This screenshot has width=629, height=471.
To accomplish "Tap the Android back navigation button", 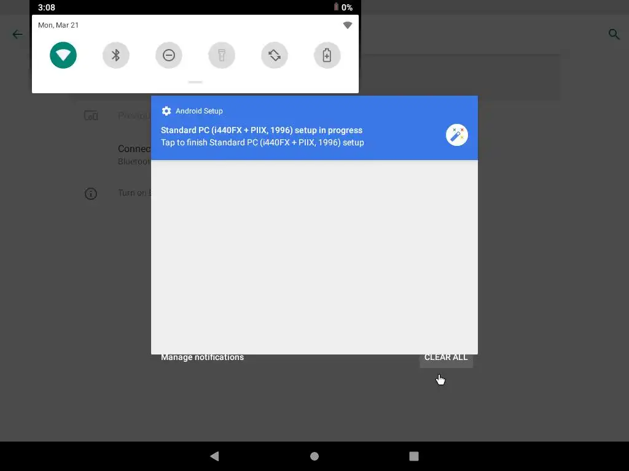I will [214, 456].
